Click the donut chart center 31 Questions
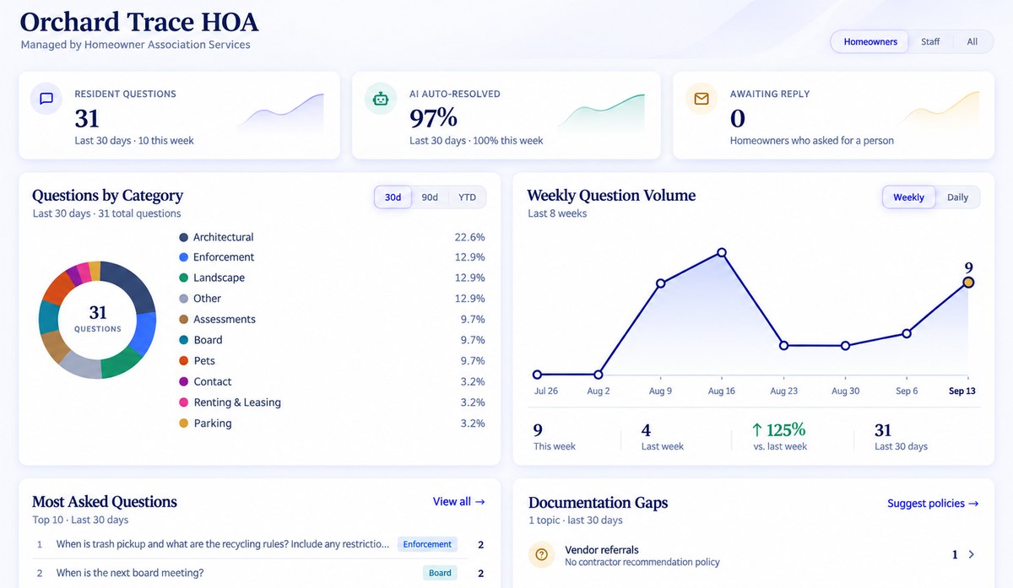 [x=98, y=319]
